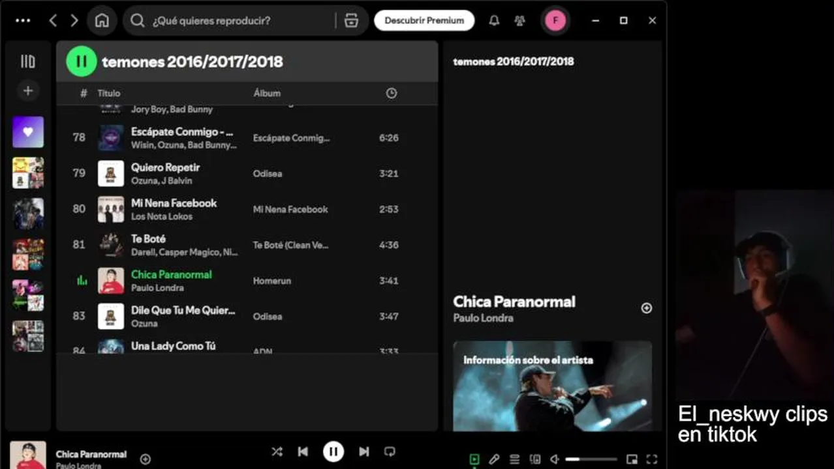This screenshot has width=834, height=469.
Task: Click the Título column header
Action: pos(109,93)
